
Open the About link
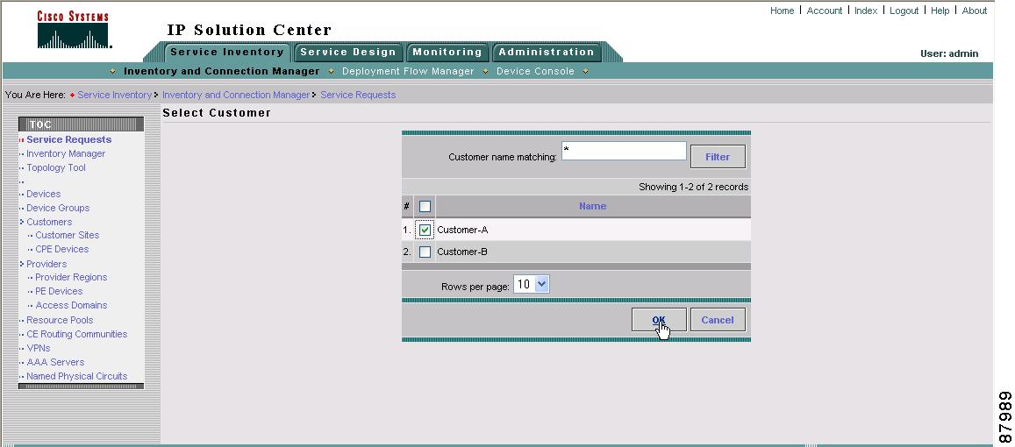point(975,11)
